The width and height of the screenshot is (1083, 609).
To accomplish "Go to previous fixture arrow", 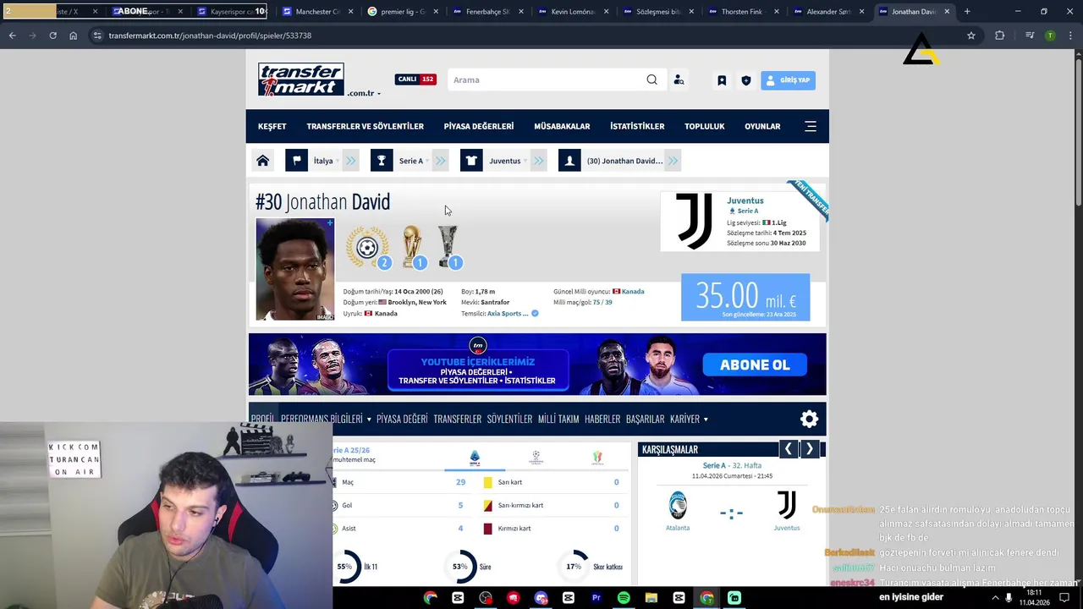I will coord(788,449).
